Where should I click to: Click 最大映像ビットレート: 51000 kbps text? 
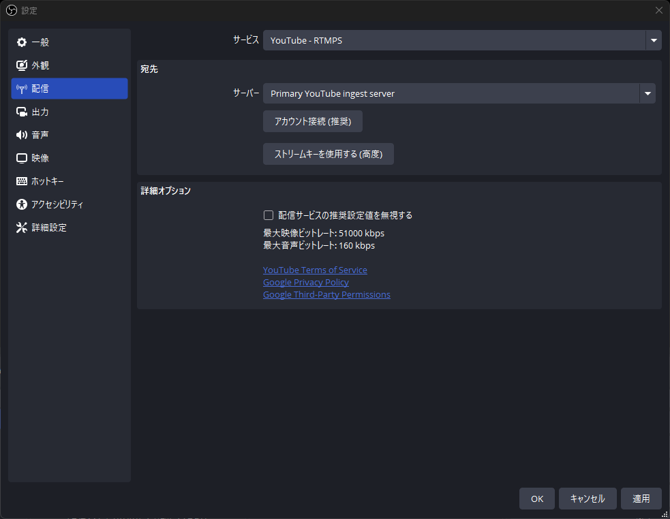point(324,233)
